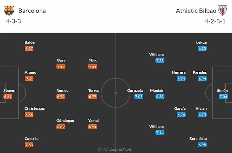232x153 pixels.
Task: Click Muniain's 6.33 rating badge
Action: pos(160,97)
